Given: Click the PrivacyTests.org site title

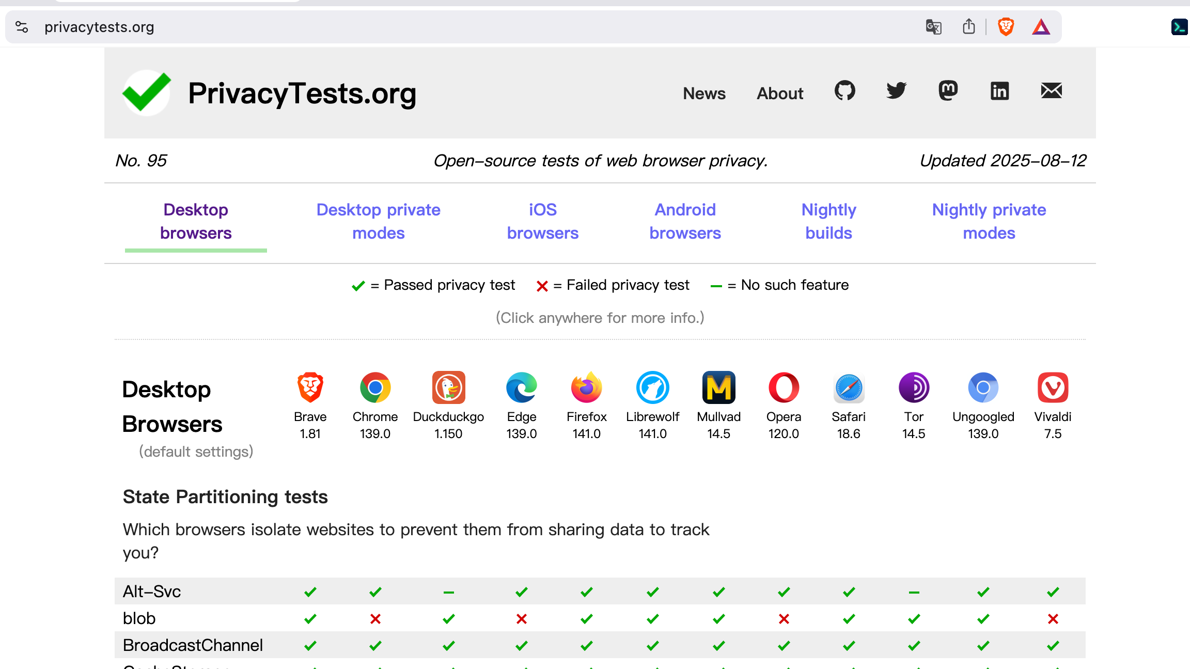Looking at the screenshot, I should (302, 94).
